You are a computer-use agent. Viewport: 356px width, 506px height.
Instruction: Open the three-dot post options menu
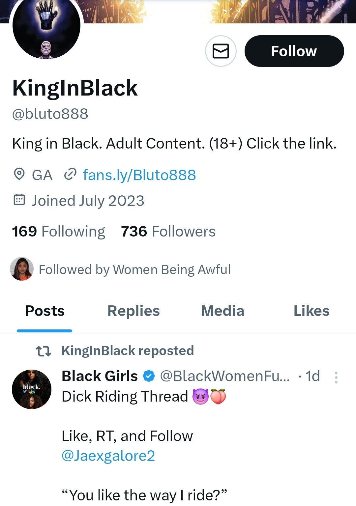click(x=336, y=377)
